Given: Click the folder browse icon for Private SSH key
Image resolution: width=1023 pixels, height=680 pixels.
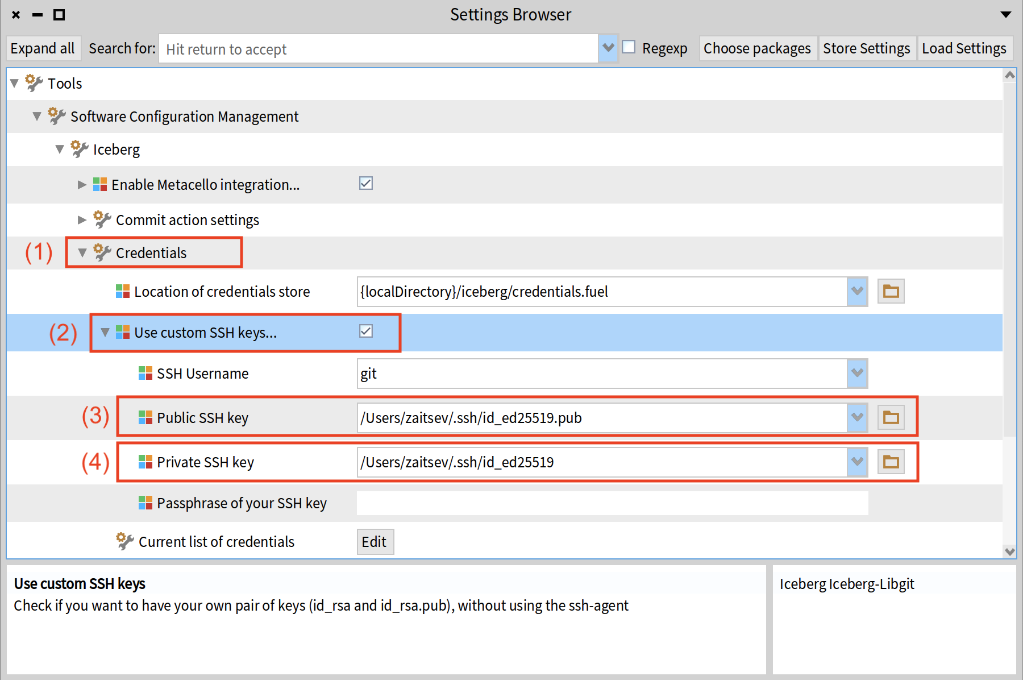Looking at the screenshot, I should coord(891,462).
